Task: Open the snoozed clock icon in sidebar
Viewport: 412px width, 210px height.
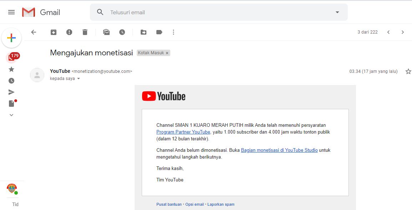Action: [11, 81]
